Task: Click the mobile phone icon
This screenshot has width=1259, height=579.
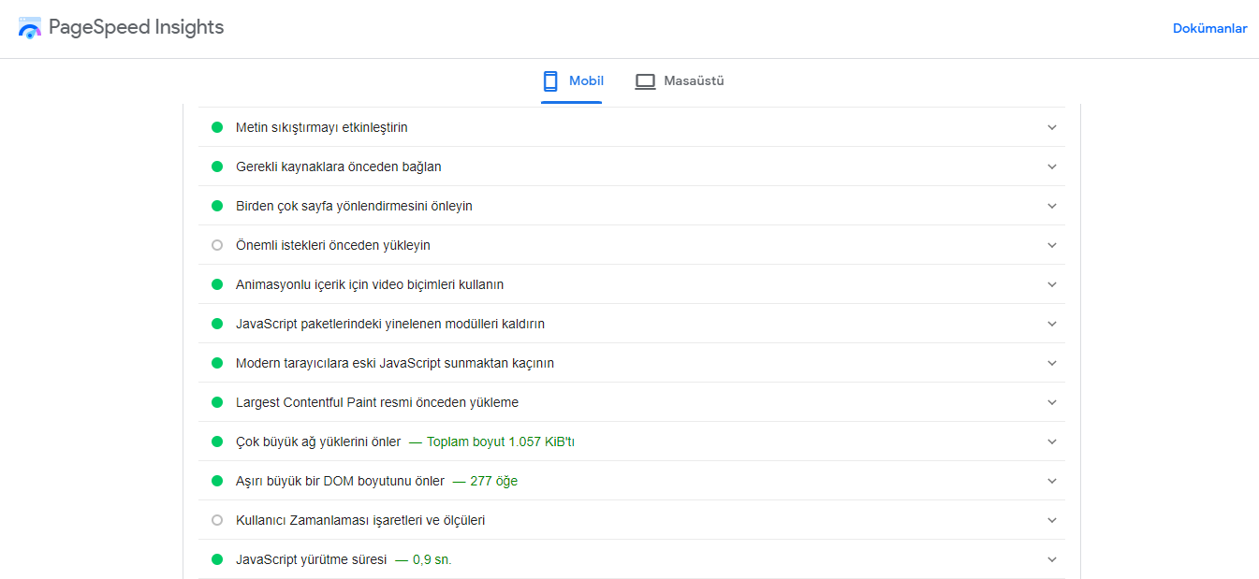Action: tap(550, 81)
